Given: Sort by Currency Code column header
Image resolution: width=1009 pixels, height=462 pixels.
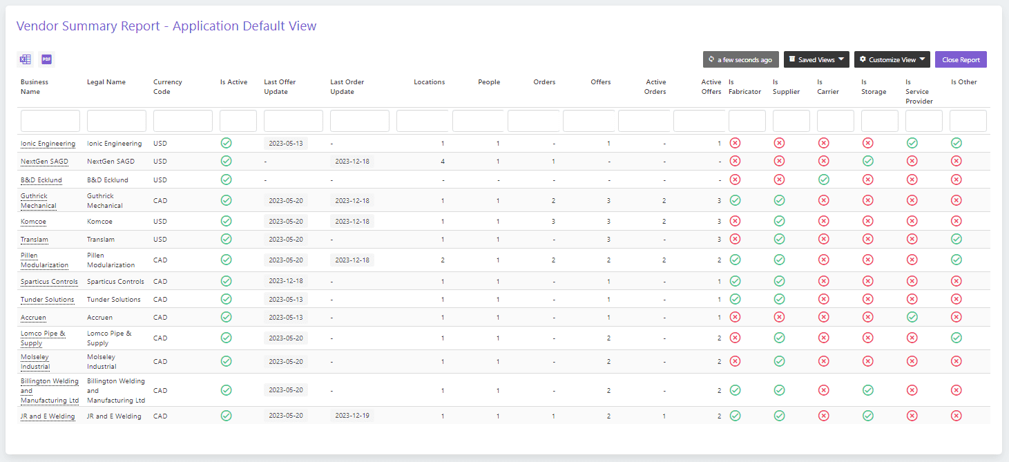Looking at the screenshot, I should pyautogui.click(x=168, y=87).
